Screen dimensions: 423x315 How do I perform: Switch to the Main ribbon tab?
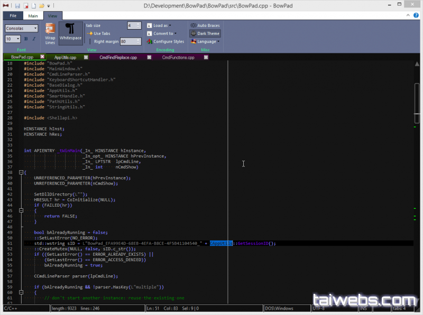click(33, 16)
